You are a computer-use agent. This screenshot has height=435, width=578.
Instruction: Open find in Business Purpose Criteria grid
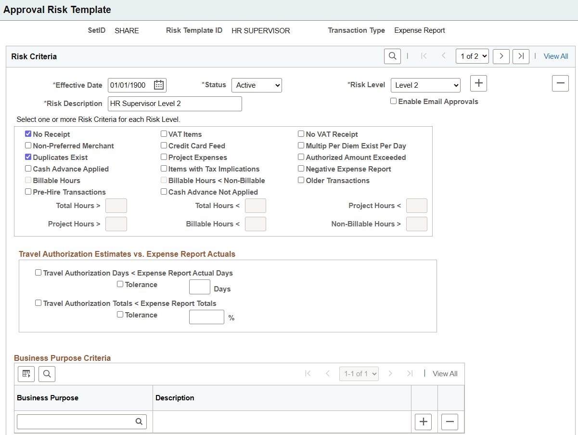[47, 373]
